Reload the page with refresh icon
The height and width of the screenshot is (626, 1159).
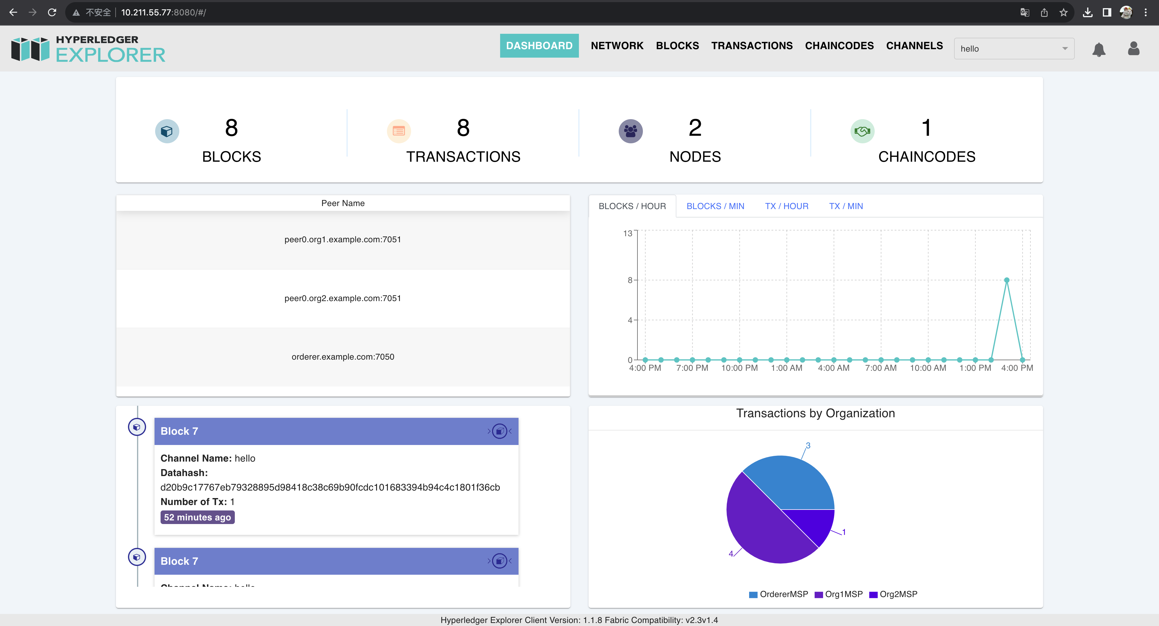(52, 12)
